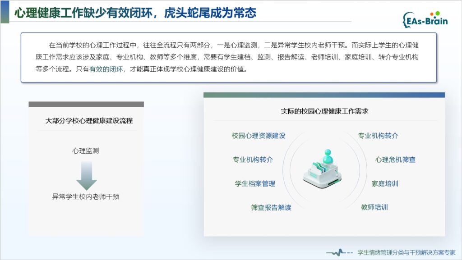
Task: Select heading 大部分学校心理健康建设流程
Action: pos(89,121)
